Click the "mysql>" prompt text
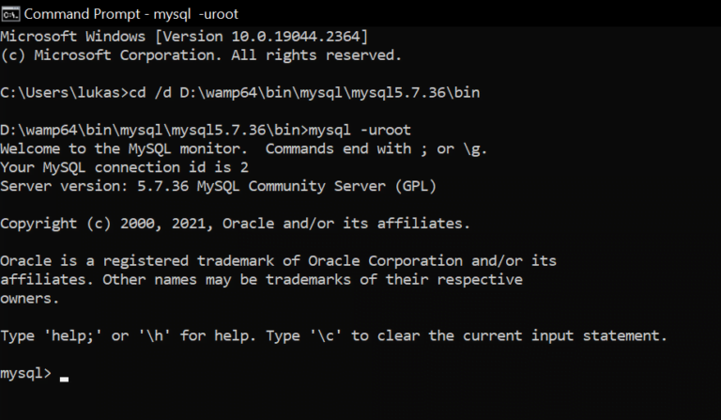The height and width of the screenshot is (420, 721). [26, 373]
